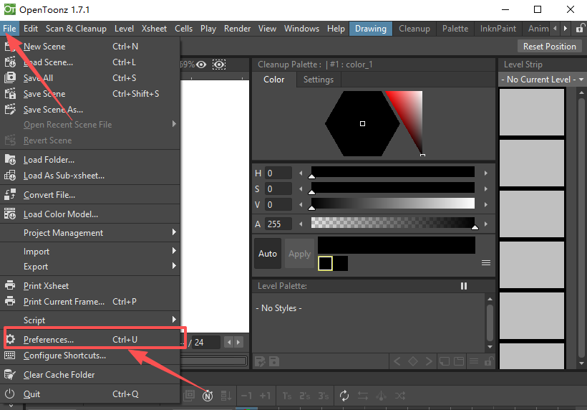
Task: Toggle viewer preview eye icon
Action: (x=201, y=65)
